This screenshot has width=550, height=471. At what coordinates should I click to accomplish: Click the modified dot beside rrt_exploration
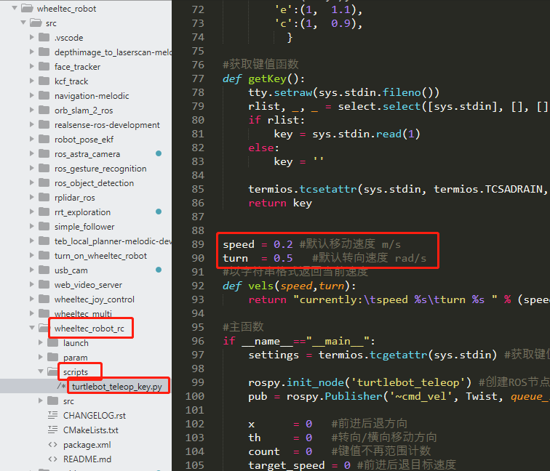coord(159,212)
